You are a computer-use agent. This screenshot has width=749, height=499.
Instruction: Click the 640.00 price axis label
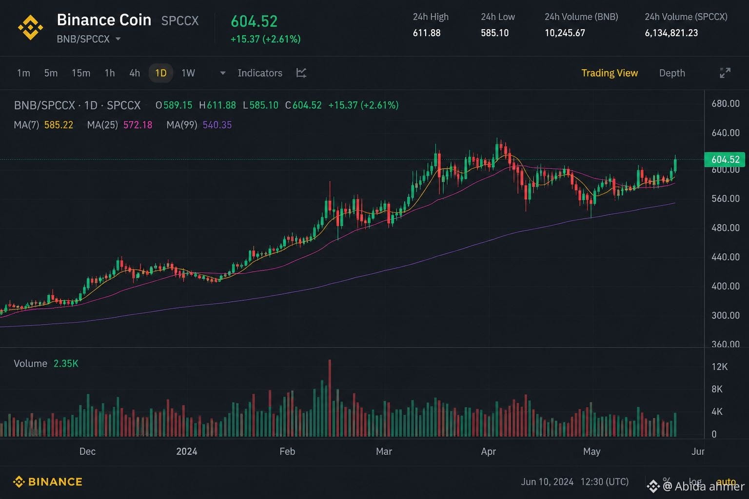pyautogui.click(x=726, y=133)
